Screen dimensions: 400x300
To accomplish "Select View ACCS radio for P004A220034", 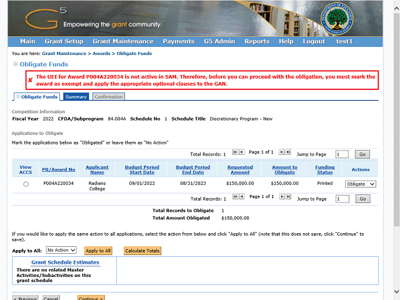I will click(26, 184).
